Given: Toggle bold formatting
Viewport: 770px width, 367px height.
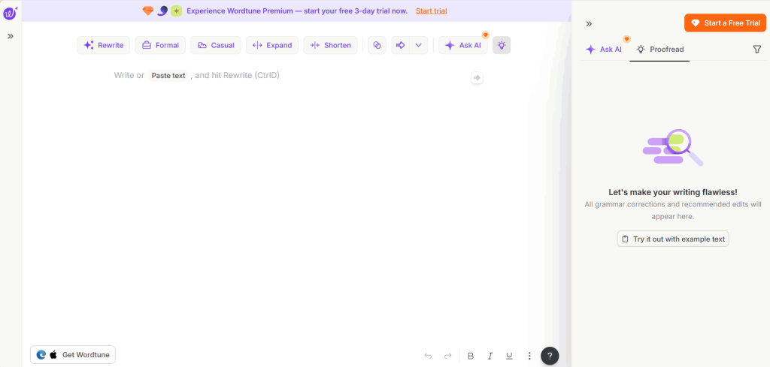Looking at the screenshot, I should pos(471,356).
